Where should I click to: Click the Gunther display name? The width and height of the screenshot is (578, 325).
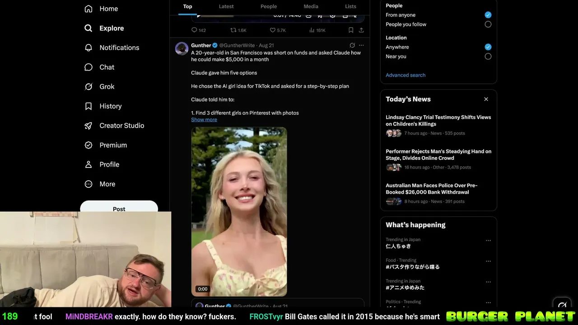(x=201, y=46)
